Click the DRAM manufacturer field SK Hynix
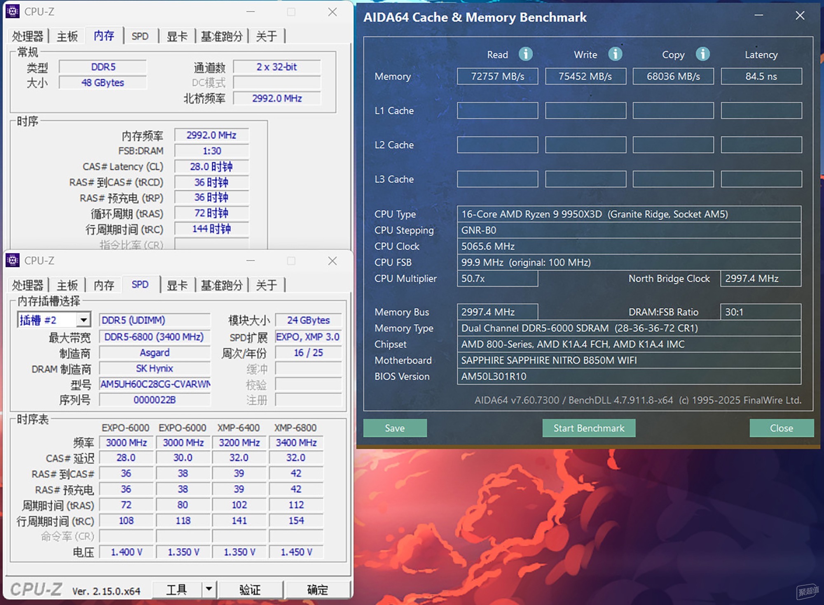This screenshot has width=824, height=605. [x=154, y=368]
